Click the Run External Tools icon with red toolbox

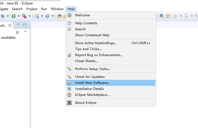tap(24, 16)
